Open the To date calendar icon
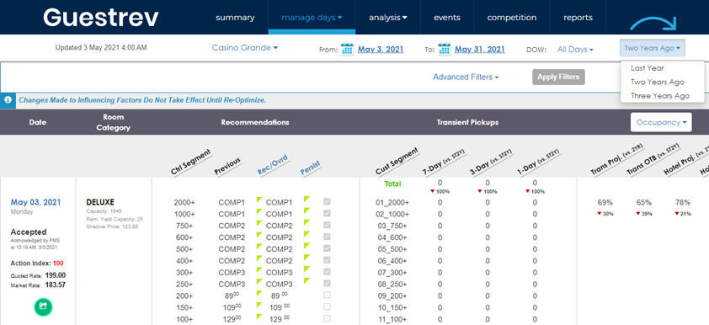709x325 pixels. pyautogui.click(x=445, y=49)
